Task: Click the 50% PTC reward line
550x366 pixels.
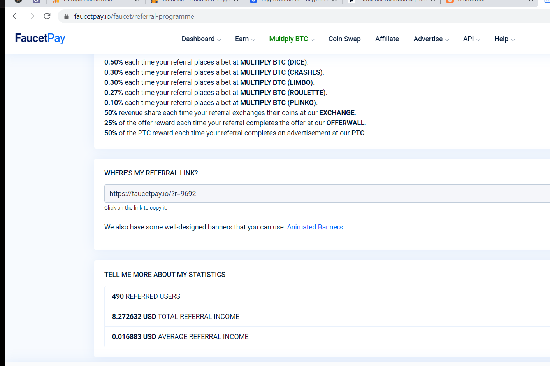Action: [235, 133]
